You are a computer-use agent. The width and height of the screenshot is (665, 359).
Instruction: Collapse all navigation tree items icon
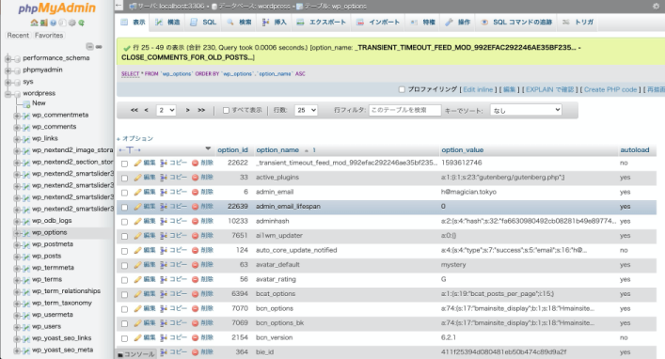click(89, 47)
